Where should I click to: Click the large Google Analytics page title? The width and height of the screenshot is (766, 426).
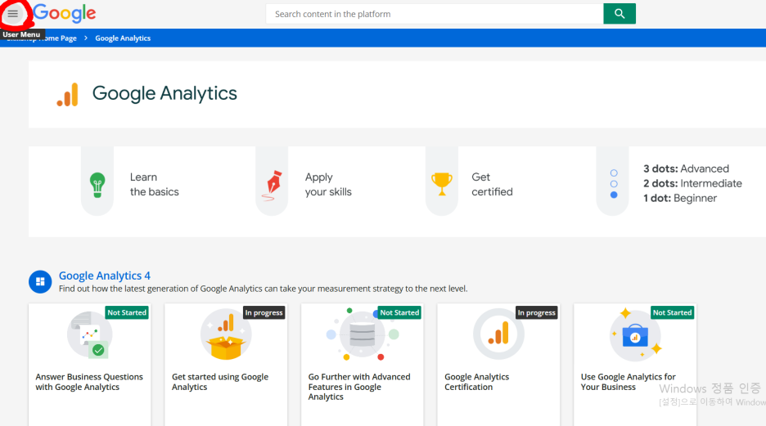coord(164,93)
